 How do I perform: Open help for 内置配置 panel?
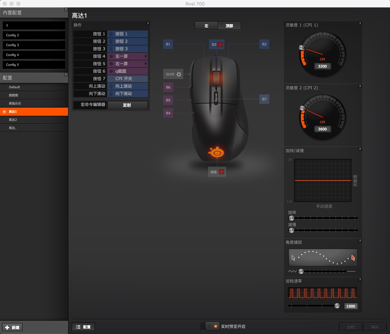(66, 10)
